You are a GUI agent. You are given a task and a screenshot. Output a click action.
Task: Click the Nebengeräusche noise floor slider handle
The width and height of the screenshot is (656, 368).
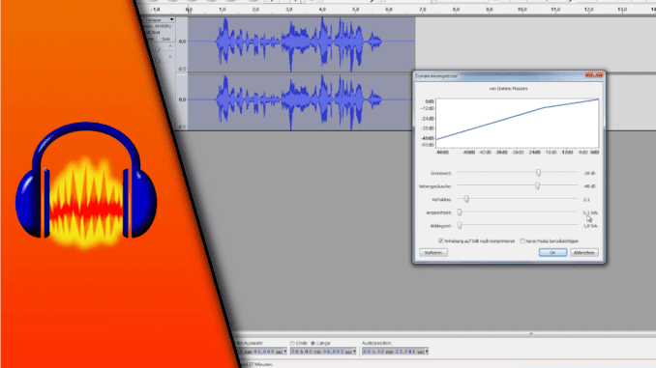538,185
